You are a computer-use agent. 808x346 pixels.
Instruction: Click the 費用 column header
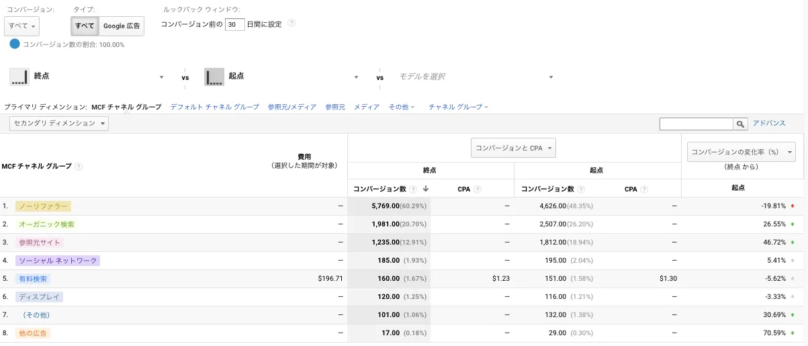(304, 157)
